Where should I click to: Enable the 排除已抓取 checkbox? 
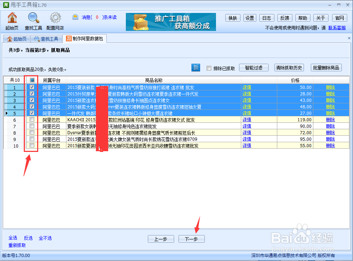[x=208, y=67]
